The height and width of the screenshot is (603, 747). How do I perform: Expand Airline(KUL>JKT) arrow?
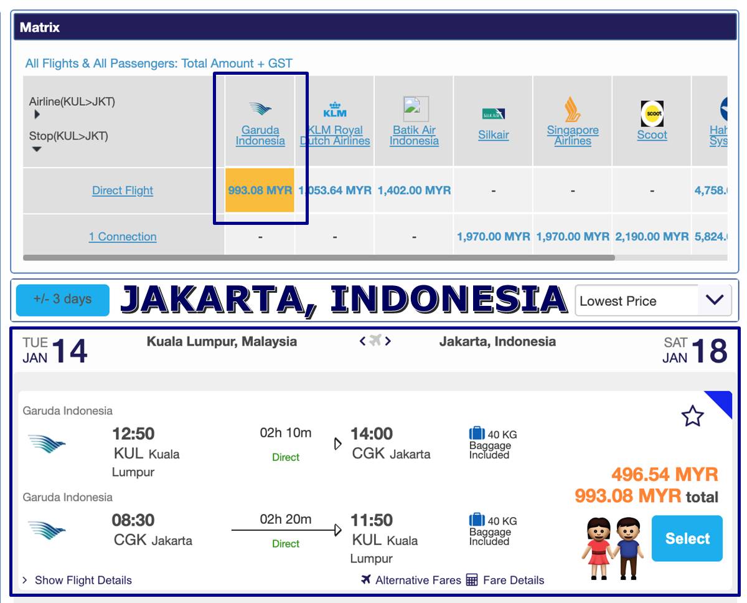click(x=37, y=115)
